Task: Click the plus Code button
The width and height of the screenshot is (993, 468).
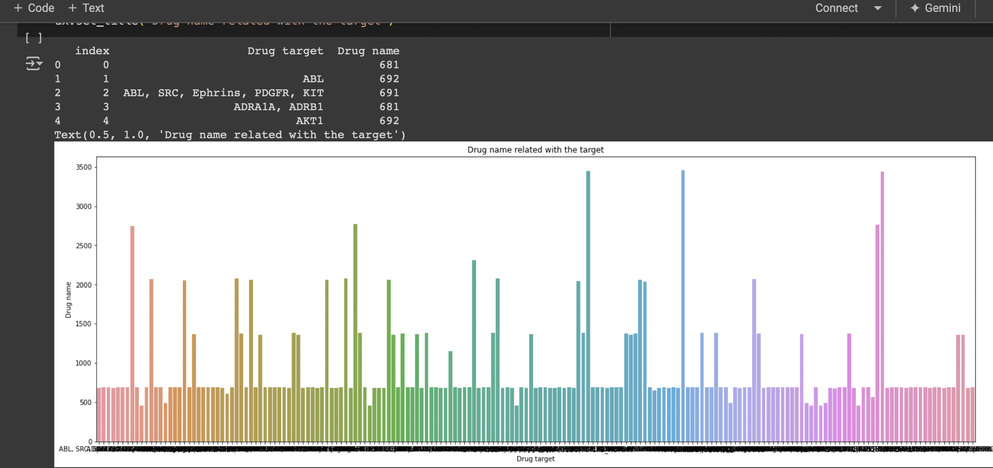Action: pos(34,8)
